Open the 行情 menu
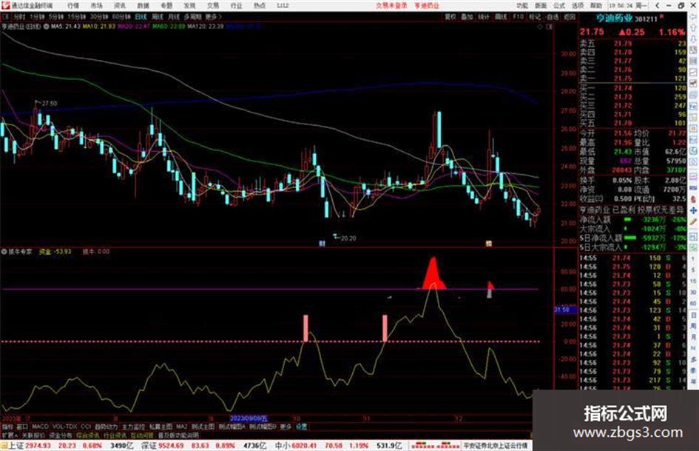 73,6
